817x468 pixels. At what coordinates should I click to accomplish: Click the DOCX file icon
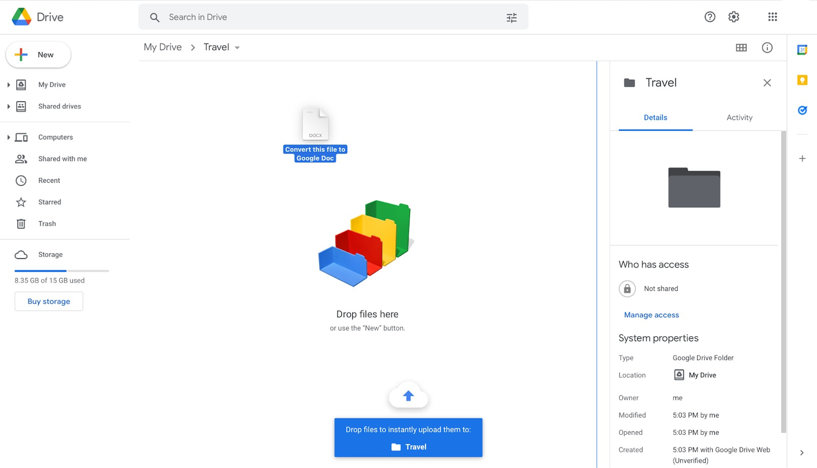[316, 123]
